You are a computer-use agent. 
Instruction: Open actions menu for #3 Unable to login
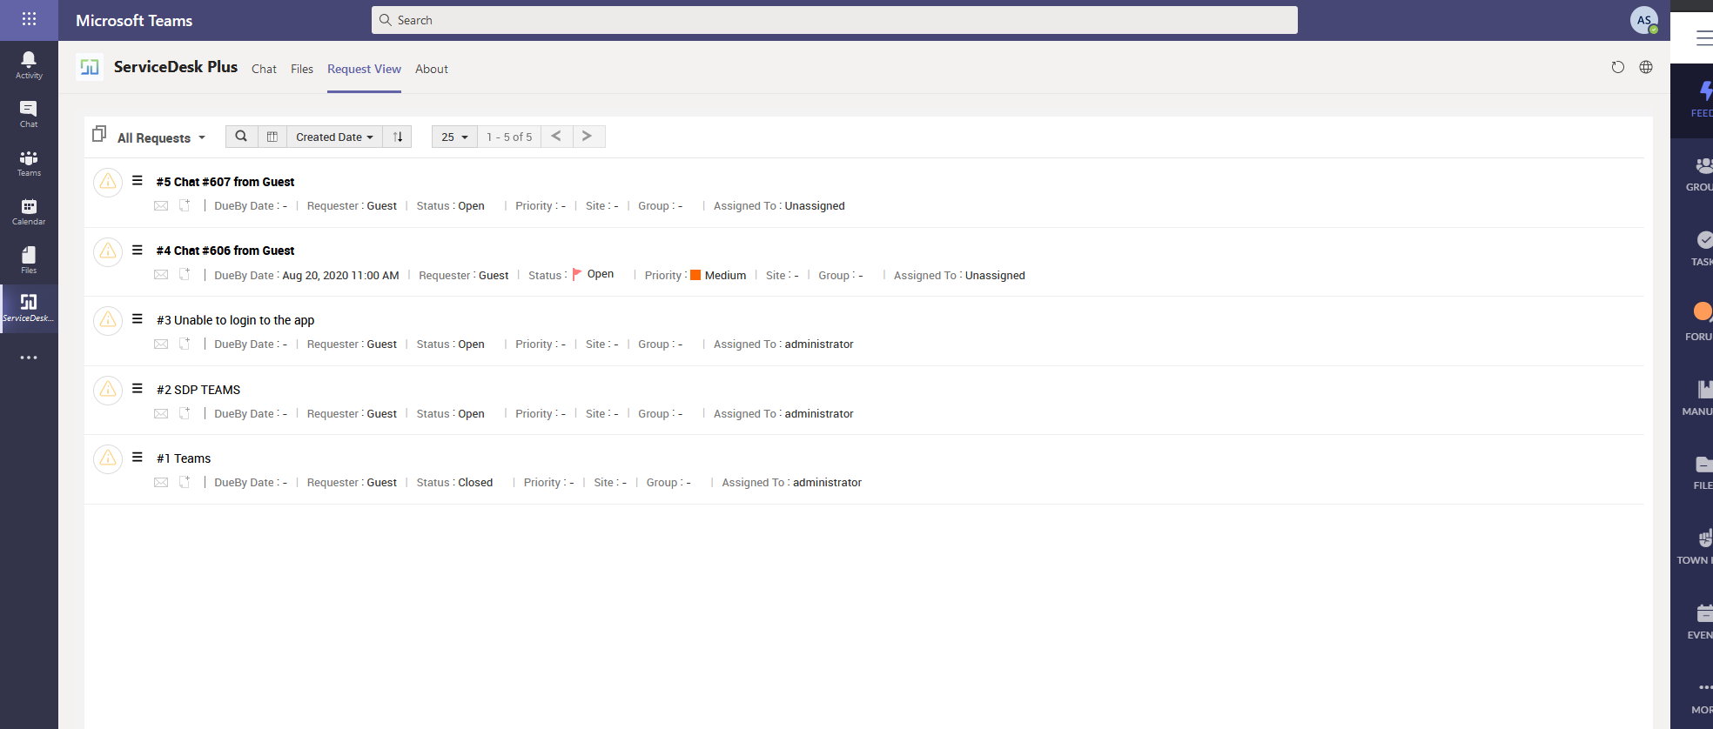coord(138,319)
